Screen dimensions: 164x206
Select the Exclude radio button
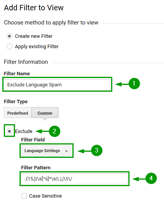[x=9, y=131]
